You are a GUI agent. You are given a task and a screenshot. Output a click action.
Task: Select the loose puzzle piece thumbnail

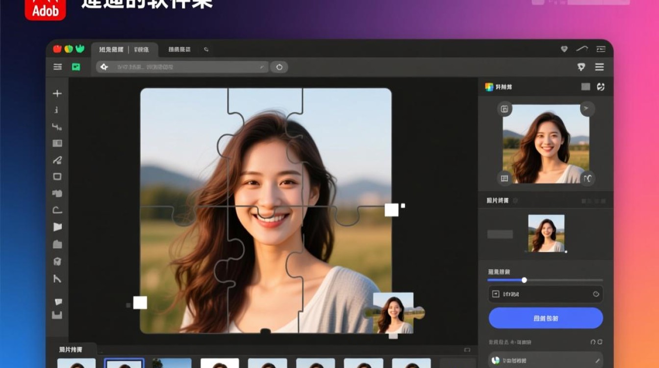[394, 313]
